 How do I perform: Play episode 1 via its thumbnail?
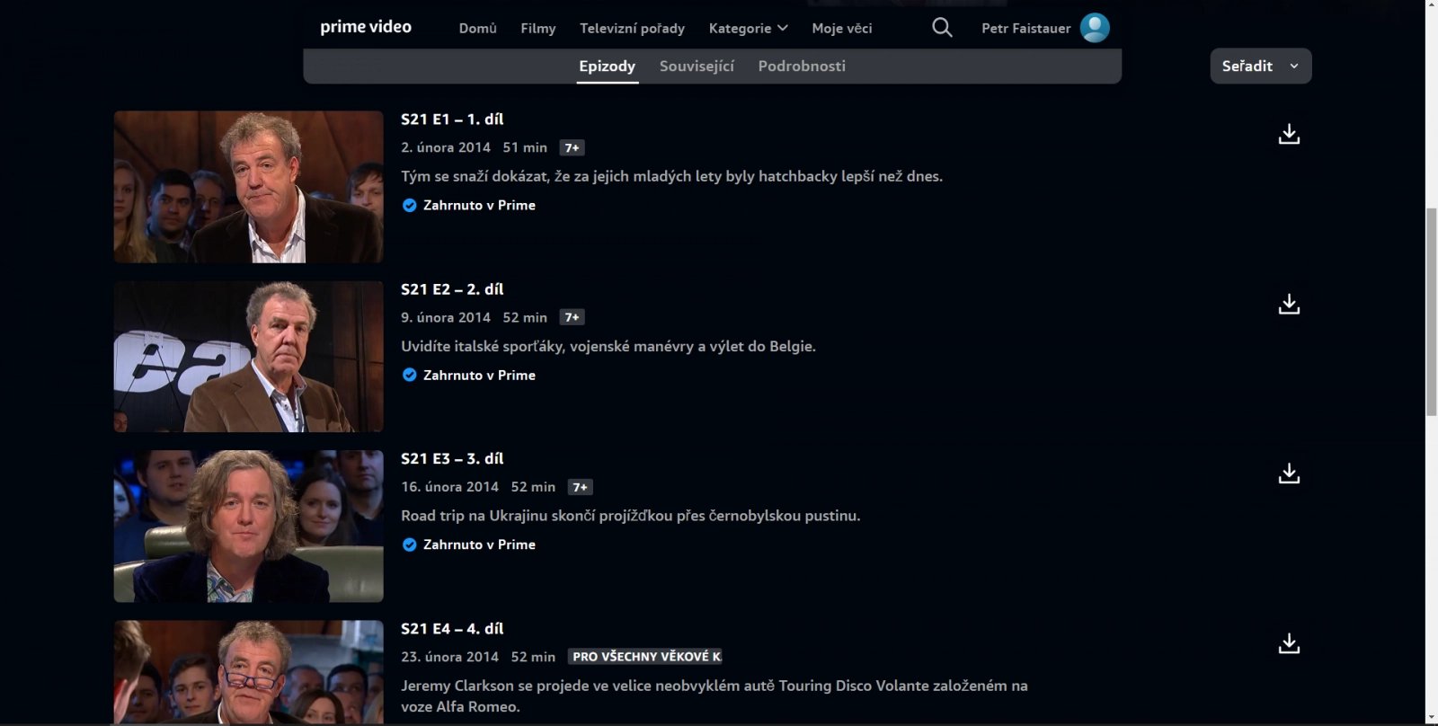point(248,187)
